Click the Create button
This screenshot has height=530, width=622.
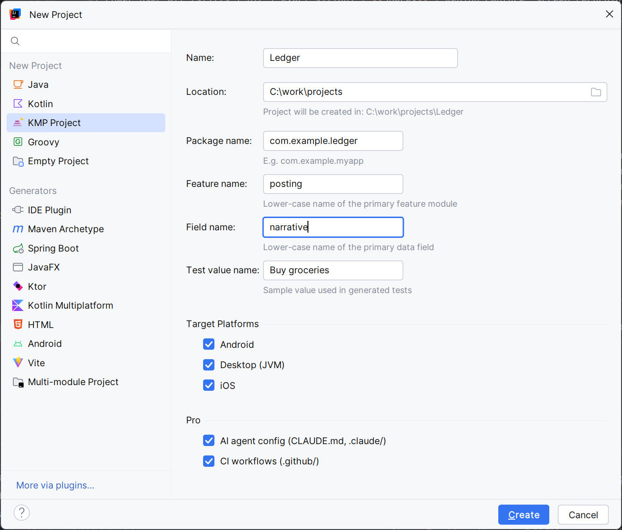coord(524,514)
